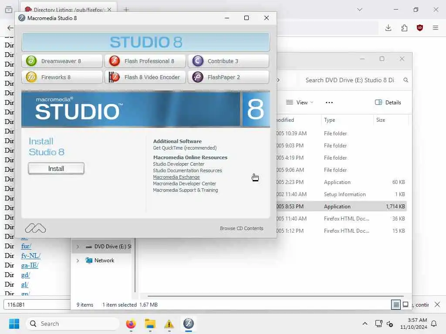Image resolution: width=446 pixels, height=334 pixels.
Task: Close the Directory Listing tab
Action: click(109, 10)
